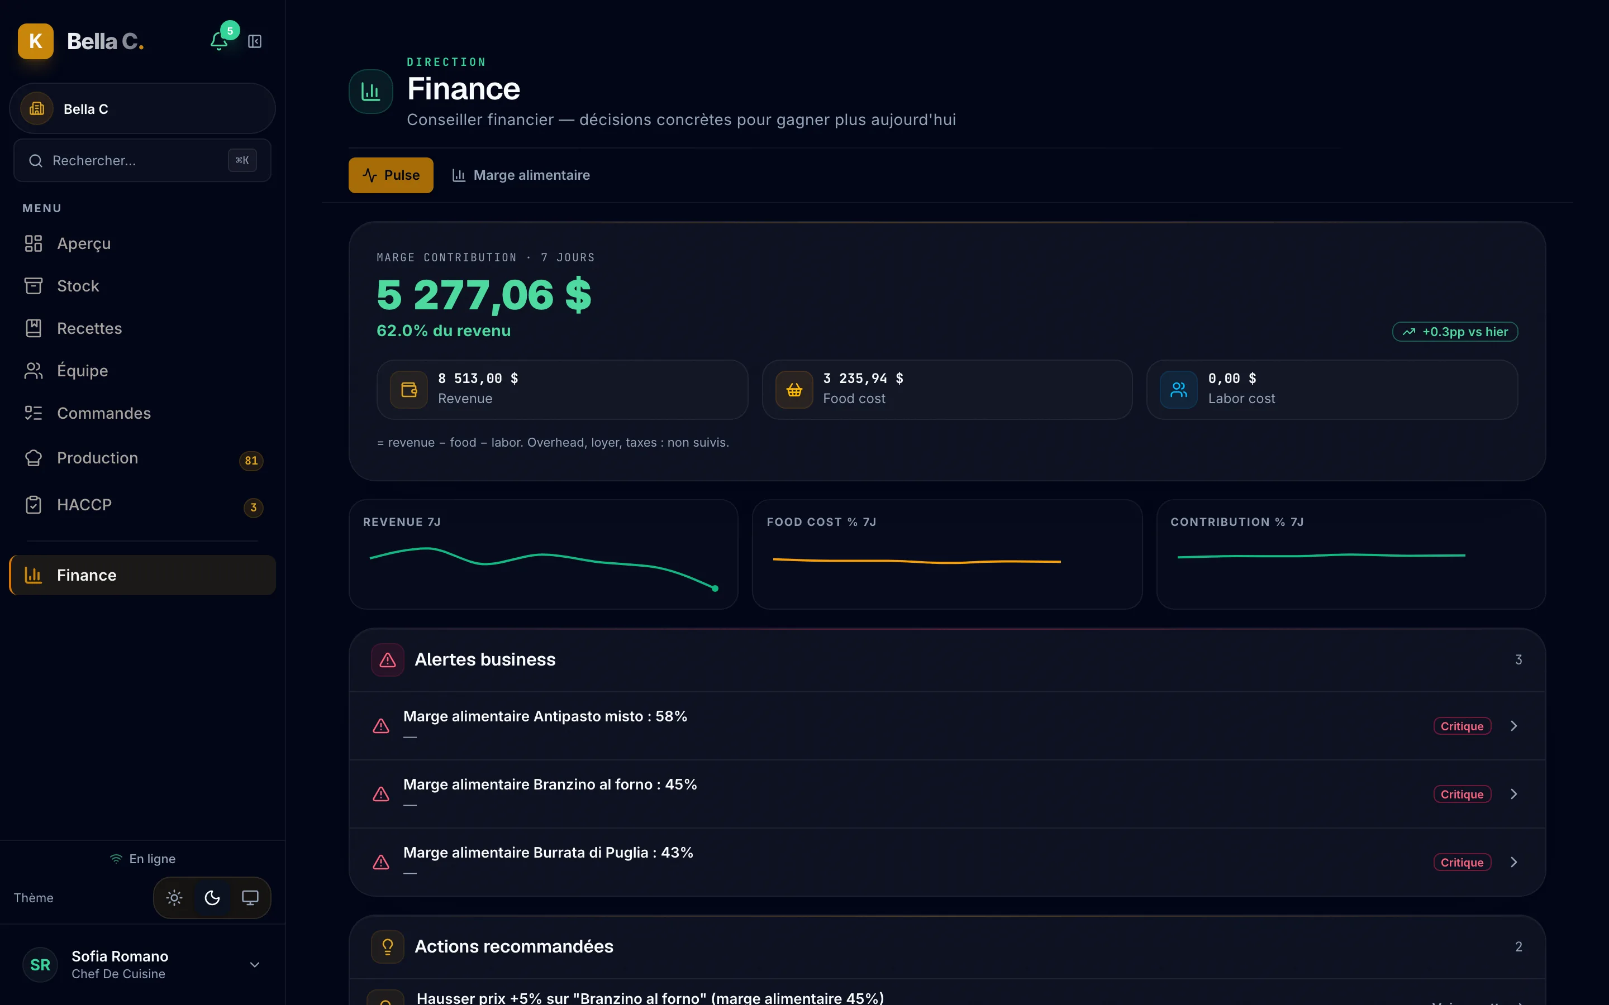Open the Stock menu item
The width and height of the screenshot is (1609, 1005).
(x=142, y=286)
